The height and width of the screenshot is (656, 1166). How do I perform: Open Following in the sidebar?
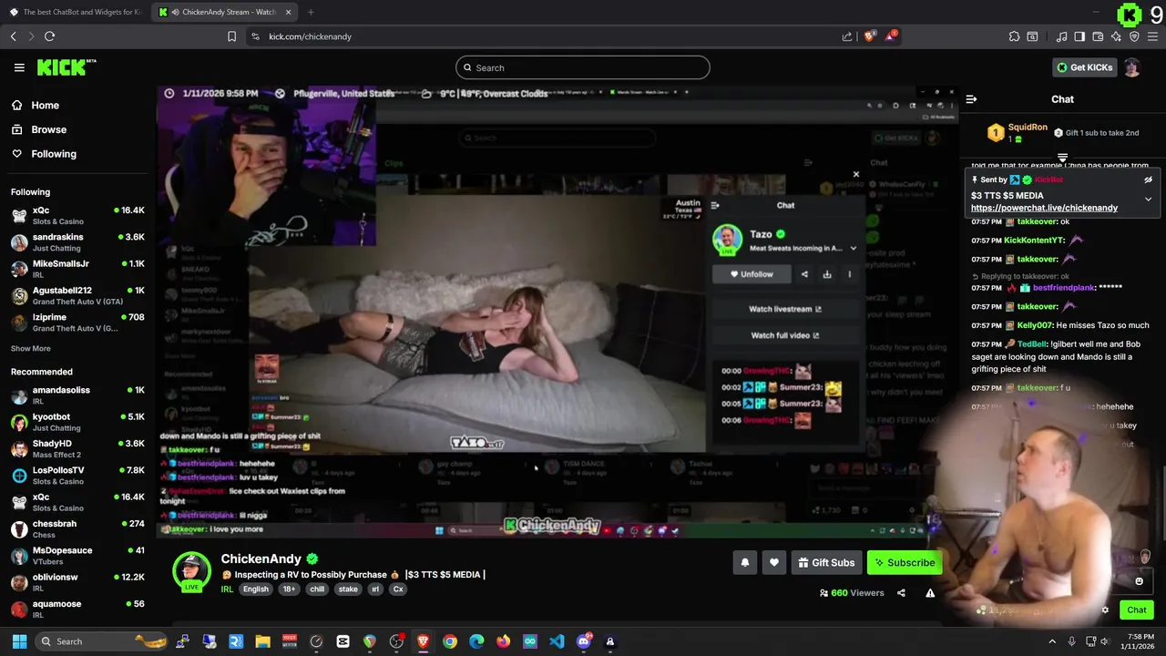54,154
